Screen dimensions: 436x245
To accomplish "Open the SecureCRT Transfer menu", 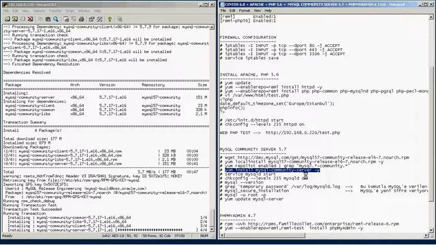I will (55, 11).
